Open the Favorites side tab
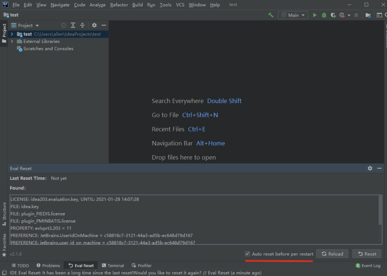 coord(4,245)
